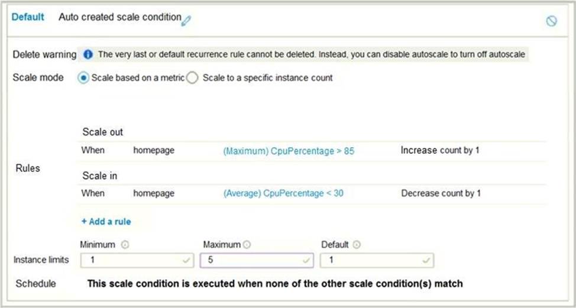Click the disable icon at top right

click(x=551, y=21)
